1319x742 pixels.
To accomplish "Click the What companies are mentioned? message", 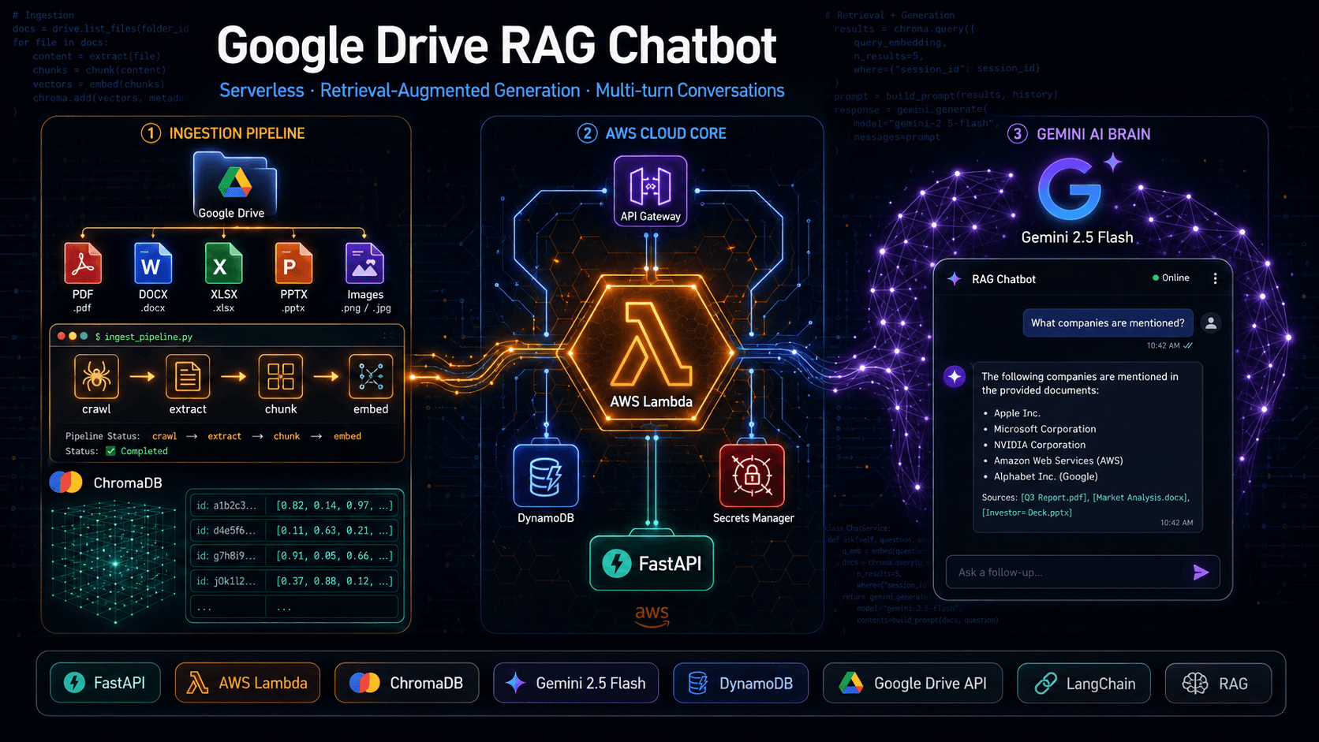I will click(x=1108, y=323).
